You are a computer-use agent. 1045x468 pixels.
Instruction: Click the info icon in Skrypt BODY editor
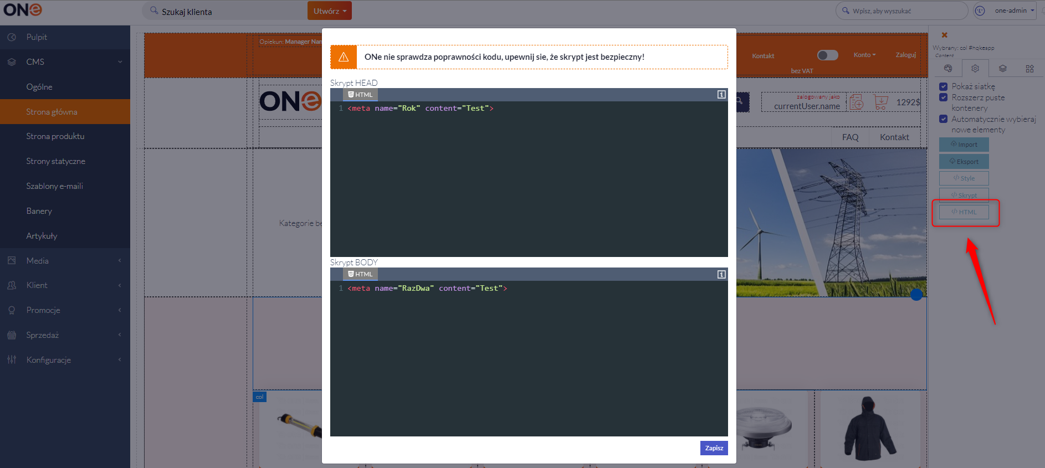tap(721, 274)
